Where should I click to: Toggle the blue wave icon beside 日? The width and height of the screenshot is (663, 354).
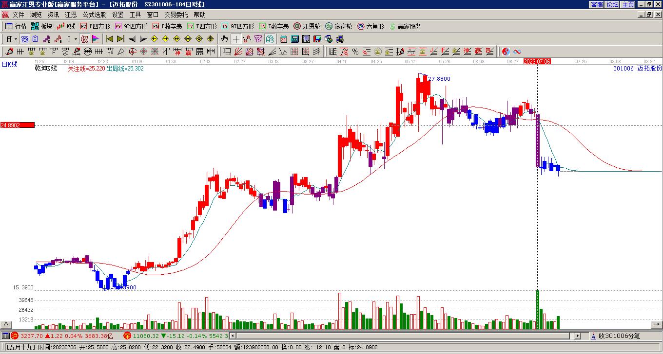[24, 39]
